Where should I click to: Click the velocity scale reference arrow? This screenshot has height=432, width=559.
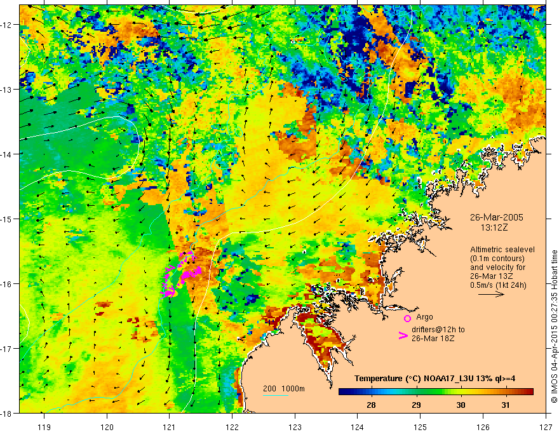tap(491, 294)
